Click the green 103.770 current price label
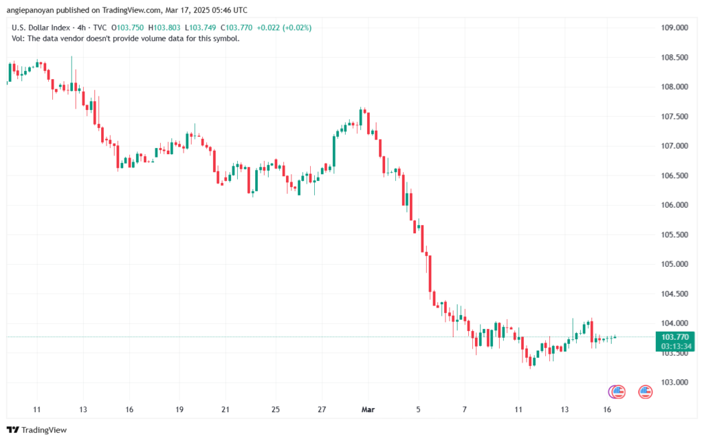Viewport: 704px width, 441px height. (x=675, y=336)
